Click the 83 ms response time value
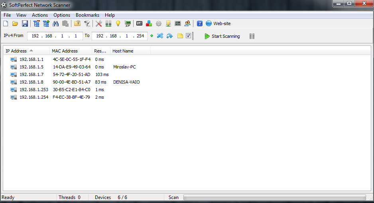Viewport: 374px width, 203px height. click(x=100, y=82)
